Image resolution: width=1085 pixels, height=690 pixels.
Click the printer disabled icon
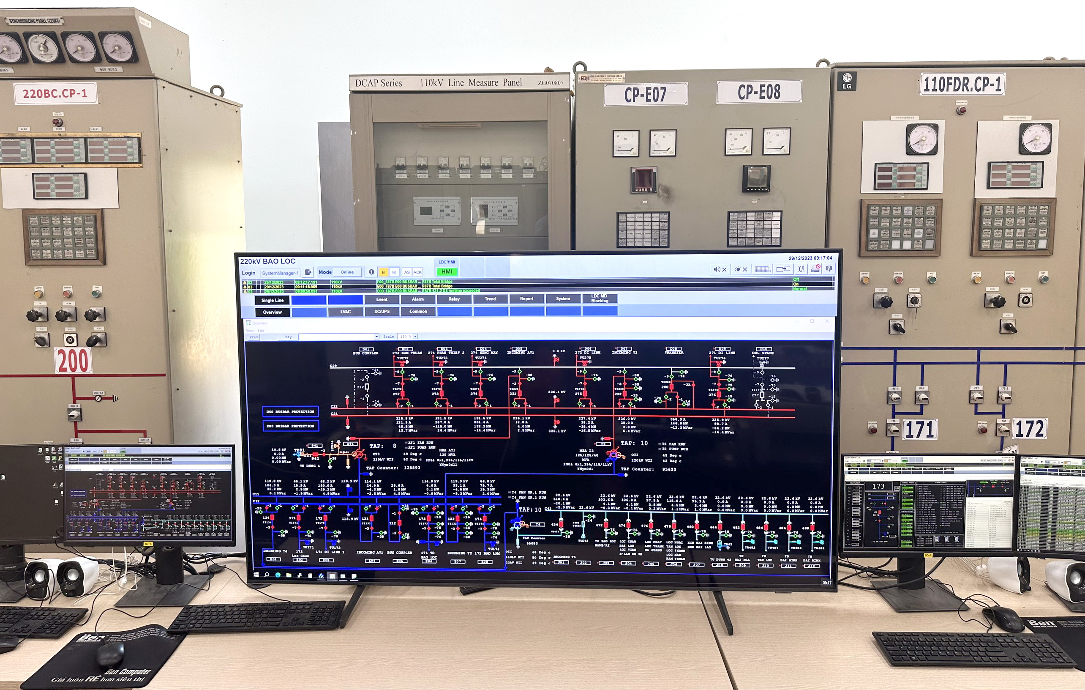pyautogui.click(x=815, y=269)
